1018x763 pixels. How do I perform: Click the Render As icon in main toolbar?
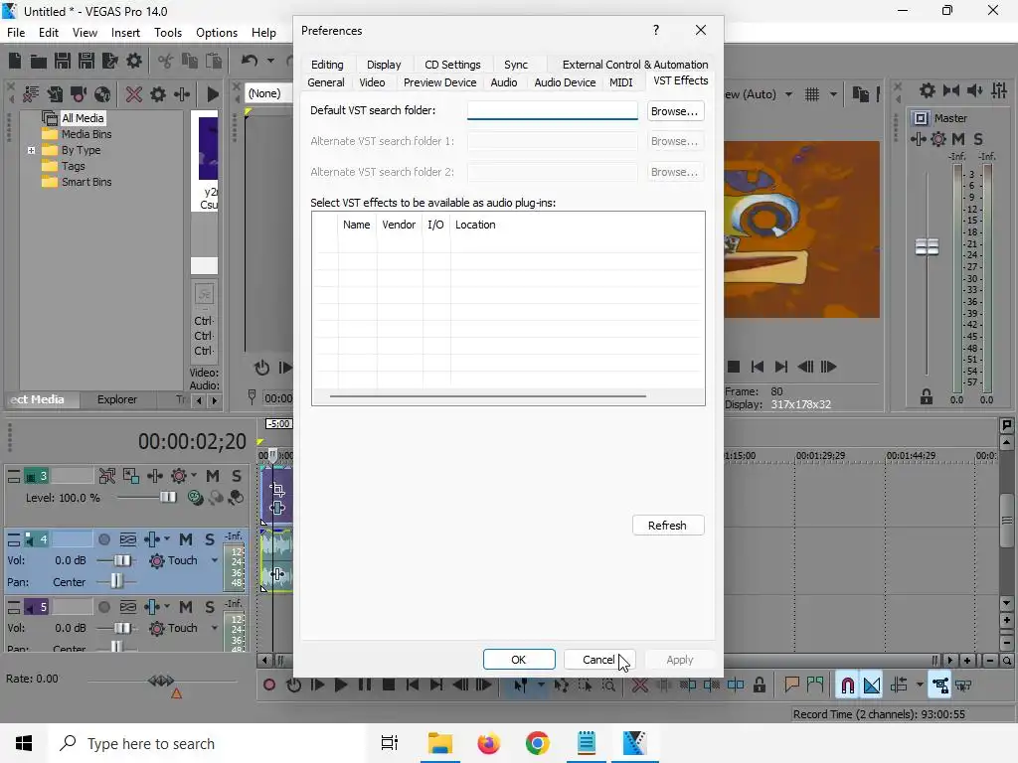click(110, 61)
